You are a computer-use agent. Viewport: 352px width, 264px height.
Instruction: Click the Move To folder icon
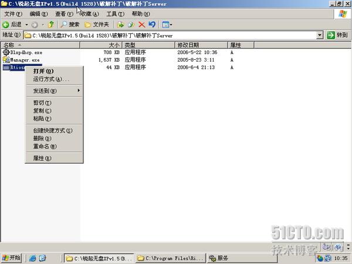tap(120, 25)
